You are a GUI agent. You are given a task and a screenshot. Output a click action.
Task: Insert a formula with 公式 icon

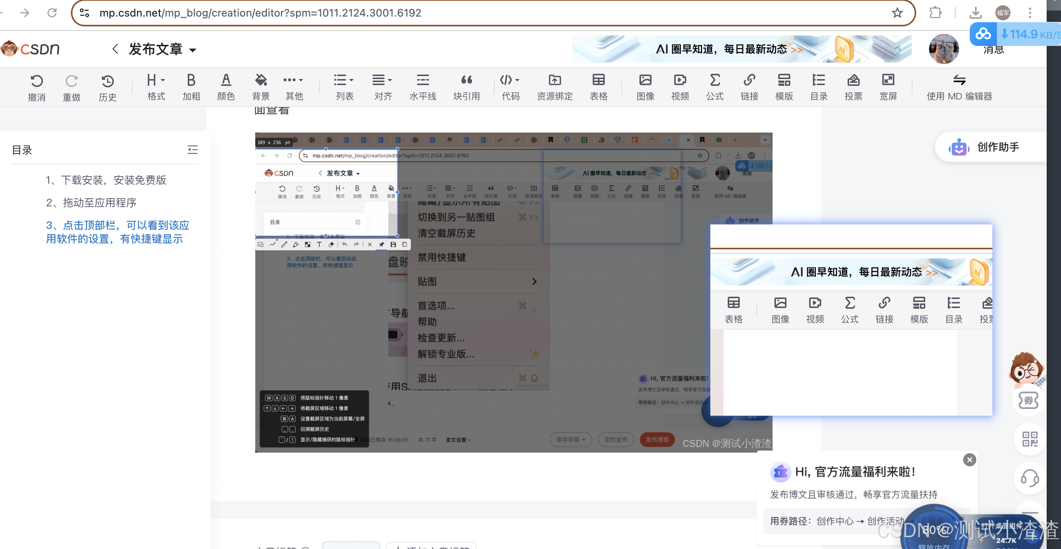(x=714, y=87)
